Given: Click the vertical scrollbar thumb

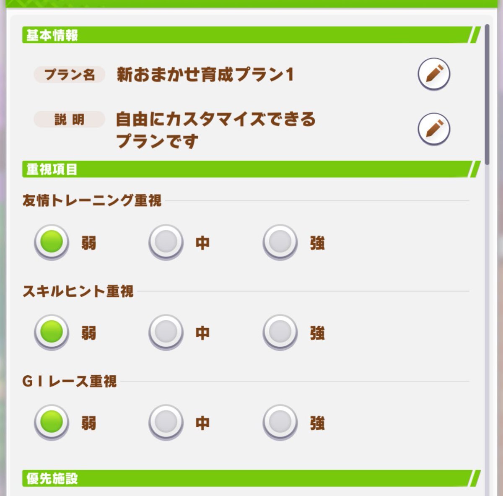Looking at the screenshot, I should [487, 94].
